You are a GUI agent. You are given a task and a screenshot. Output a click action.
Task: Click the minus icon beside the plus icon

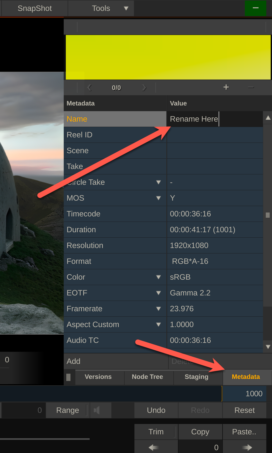pos(250,87)
